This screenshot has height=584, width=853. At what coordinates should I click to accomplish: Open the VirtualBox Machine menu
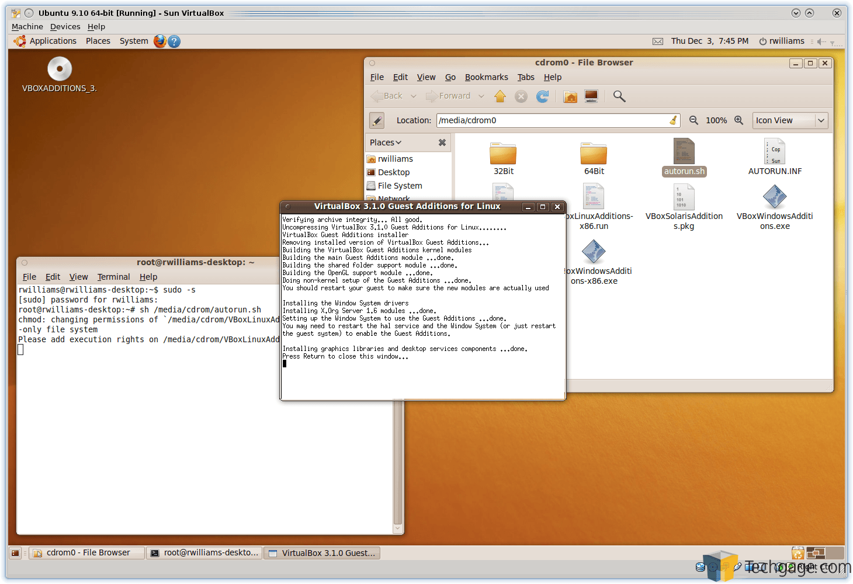click(x=27, y=27)
